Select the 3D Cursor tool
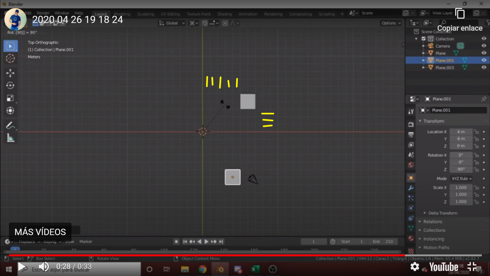Screen dimensions: 490x276 [10, 59]
